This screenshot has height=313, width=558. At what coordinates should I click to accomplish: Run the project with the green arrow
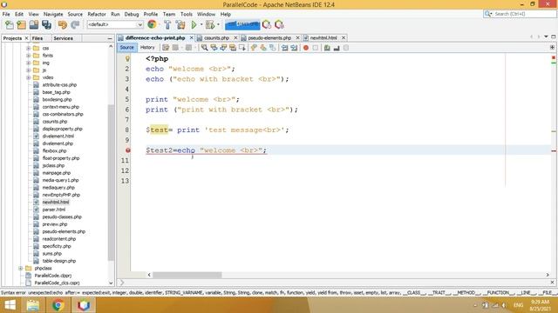click(x=194, y=24)
